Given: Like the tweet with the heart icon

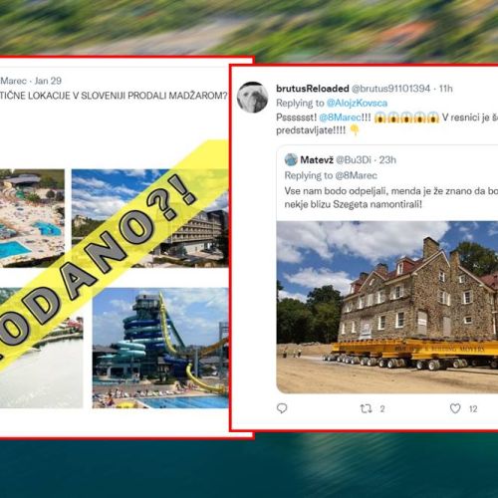Looking at the screenshot, I should [x=455, y=408].
